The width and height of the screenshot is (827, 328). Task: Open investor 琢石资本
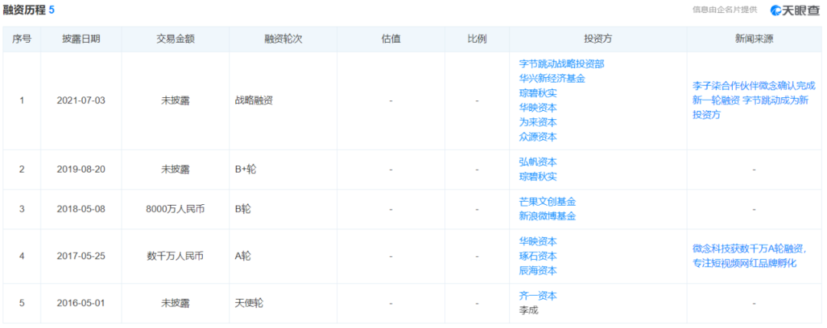tap(538, 256)
